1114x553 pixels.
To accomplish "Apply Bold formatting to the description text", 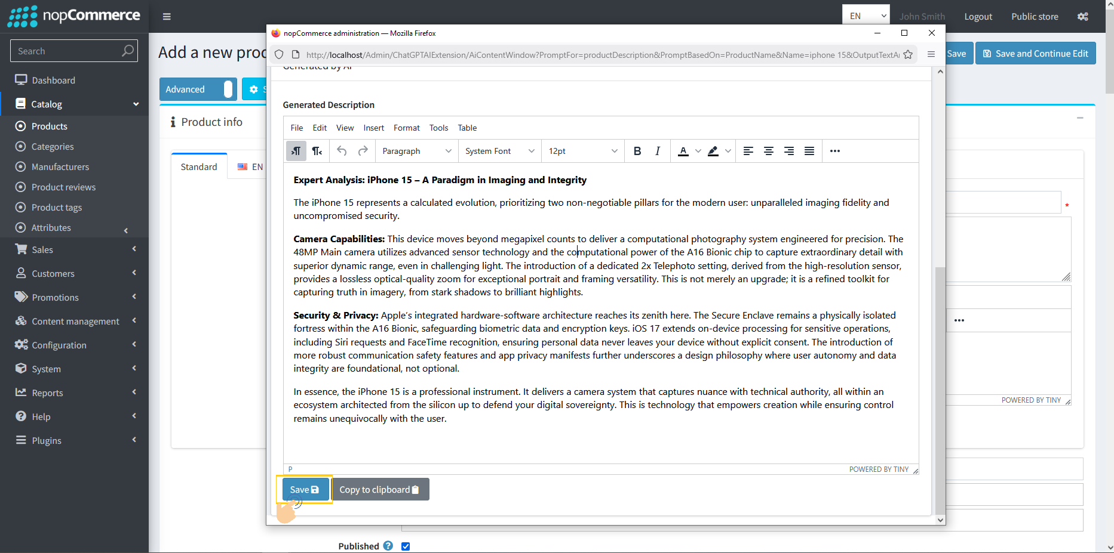I will (637, 151).
